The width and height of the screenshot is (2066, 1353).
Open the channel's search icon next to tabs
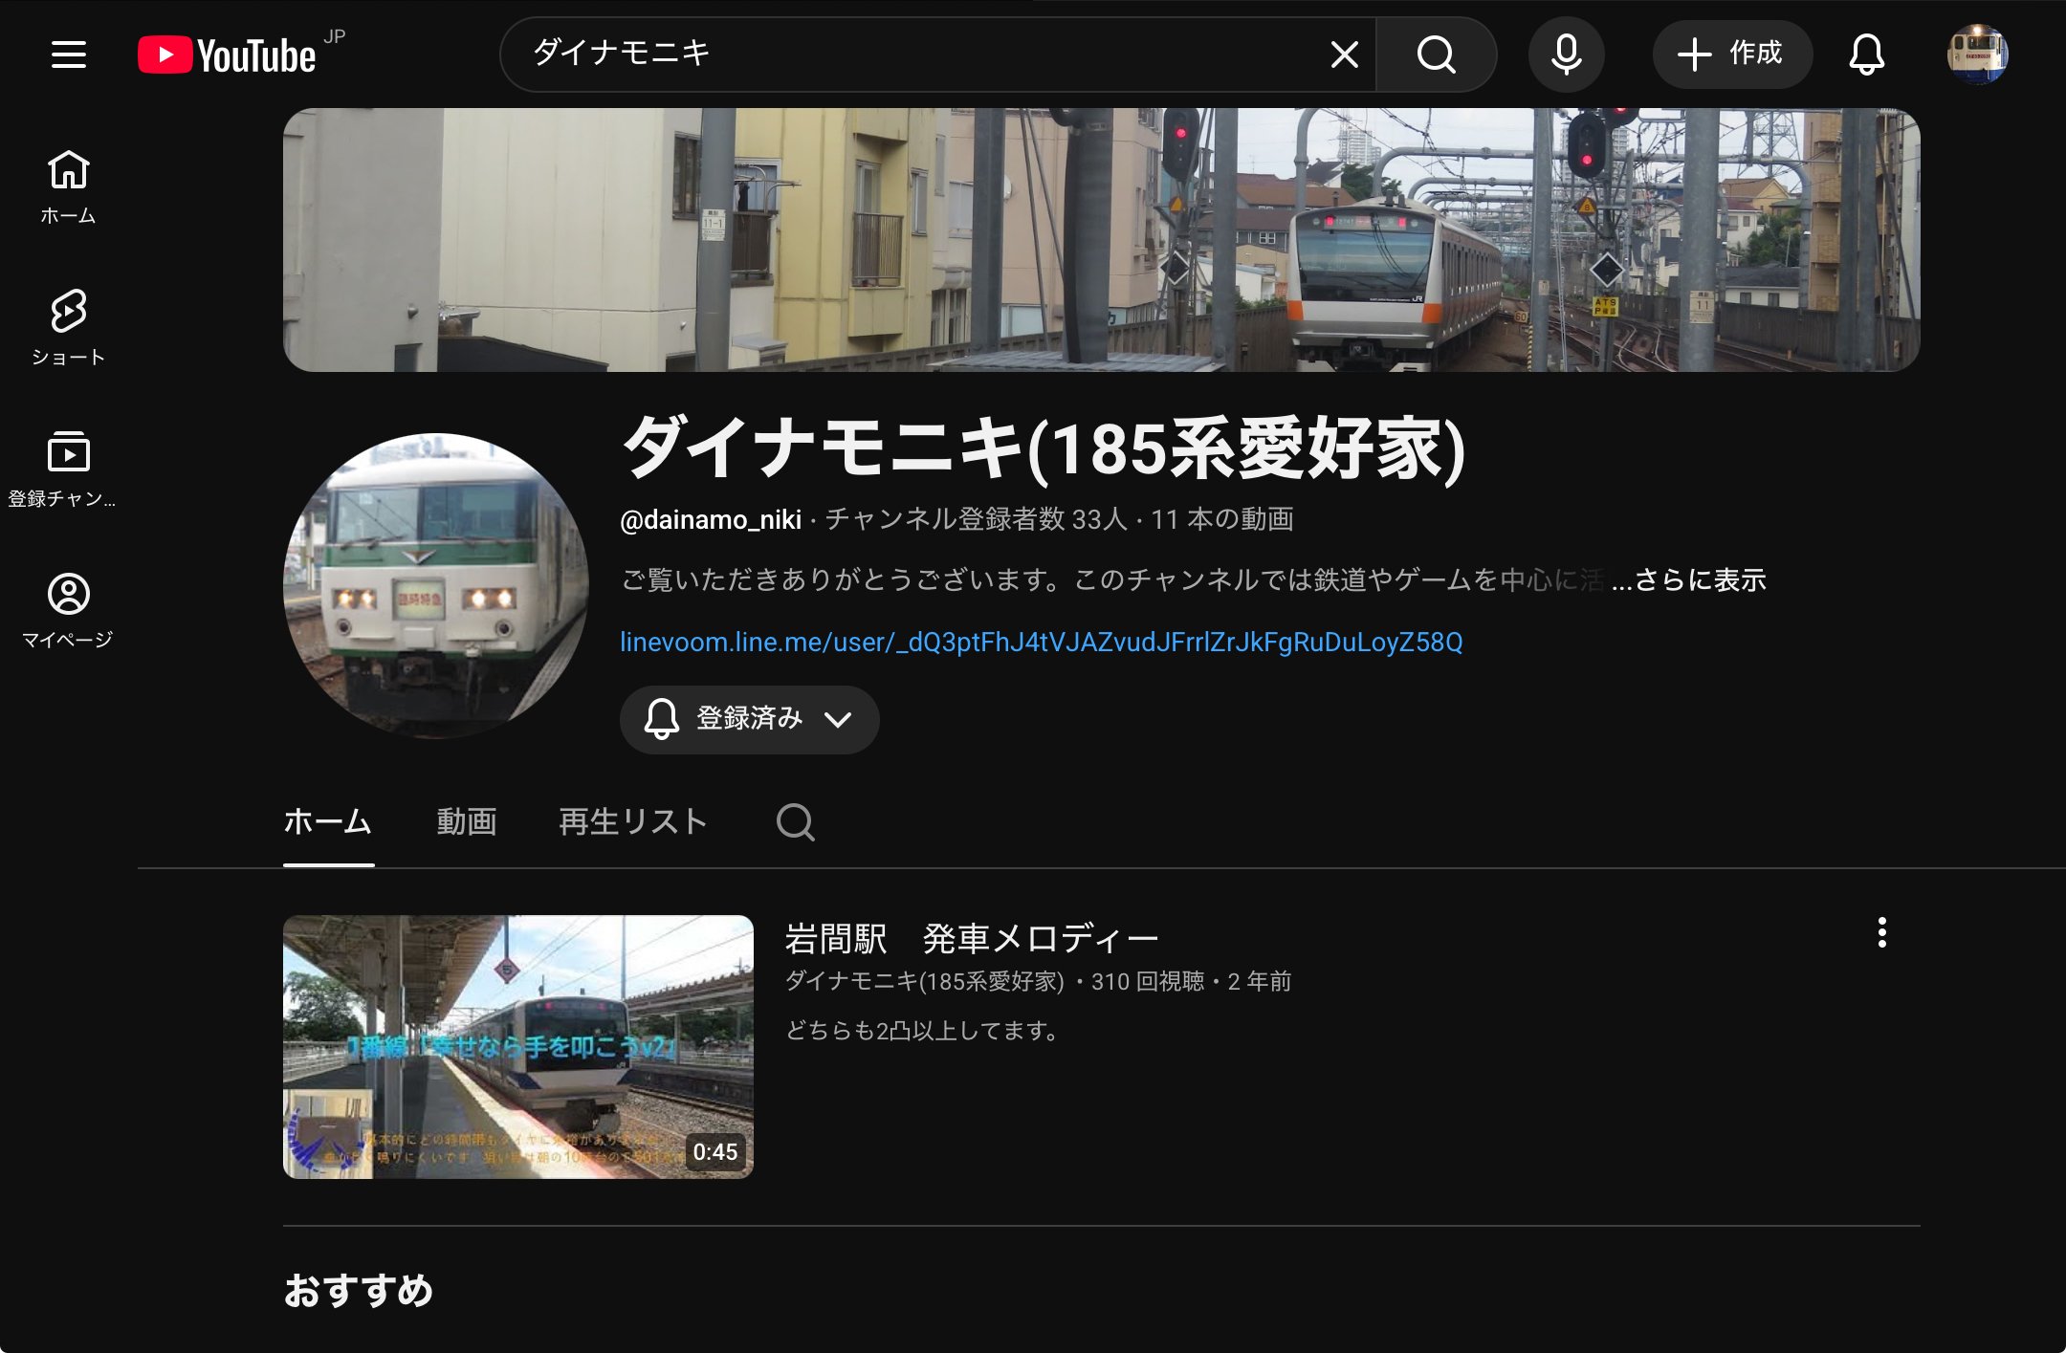pos(796,822)
